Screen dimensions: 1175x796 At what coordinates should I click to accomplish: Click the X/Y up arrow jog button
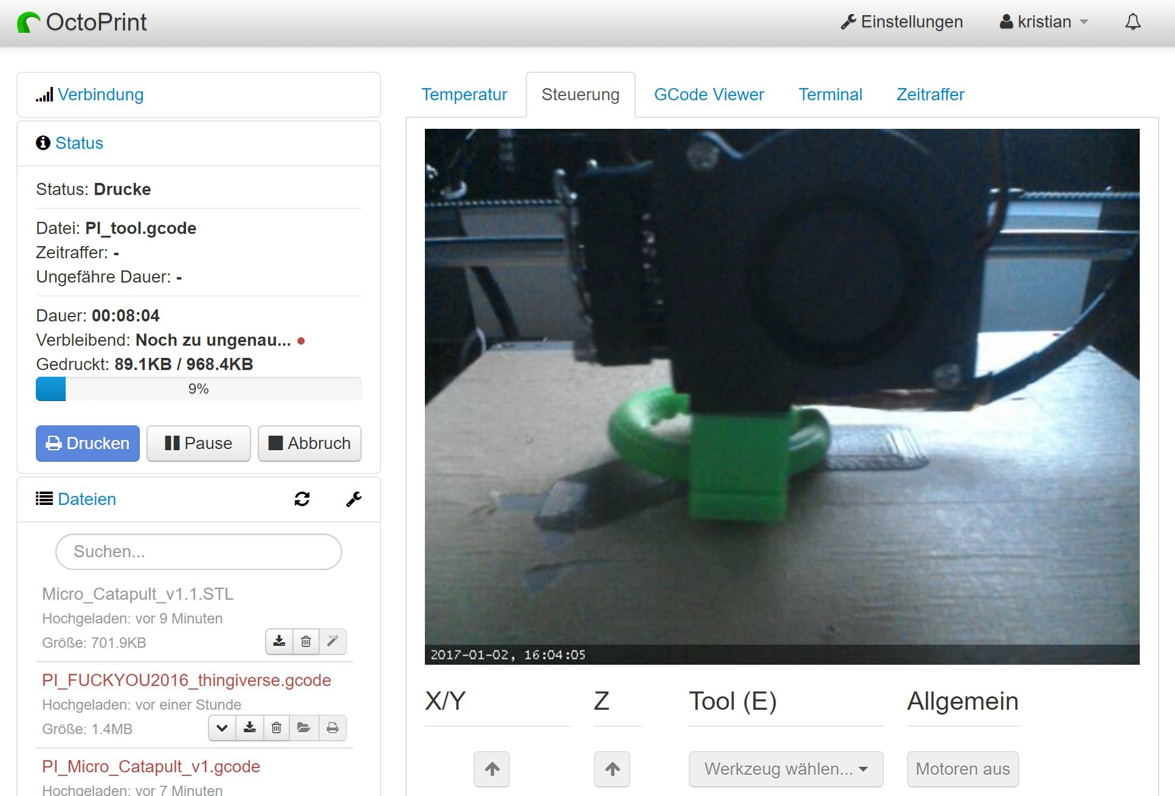(492, 769)
